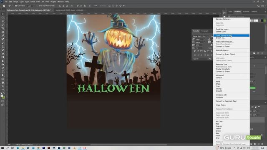Viewport: 267px width, 150px height.
Task: Open the Edit Toolbar ellipsis
Action: point(3,90)
